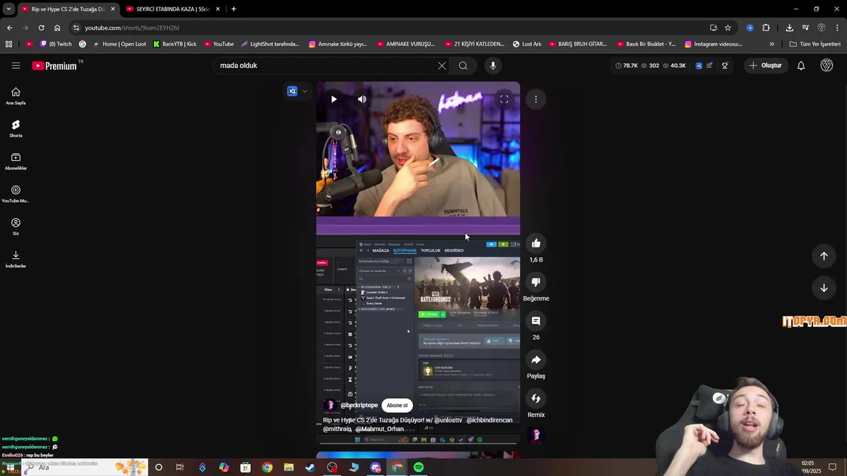847x476 pixels.
Task: Open a new browser tab
Action: click(234, 9)
